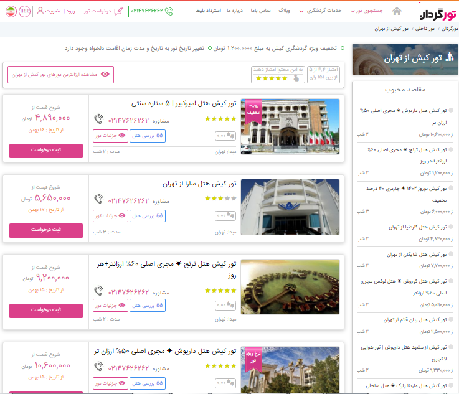Go to home via house icon
459x394 pixels.
coord(397,11)
